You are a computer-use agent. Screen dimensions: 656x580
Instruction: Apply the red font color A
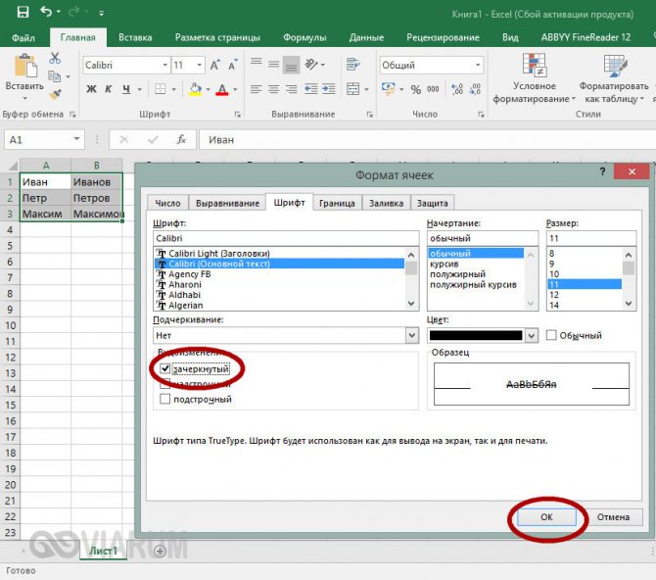pos(222,89)
